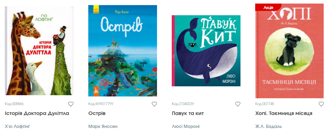Open the Історія Доктора Дуліттла cover image
328x131 pixels.
(x=39, y=51)
